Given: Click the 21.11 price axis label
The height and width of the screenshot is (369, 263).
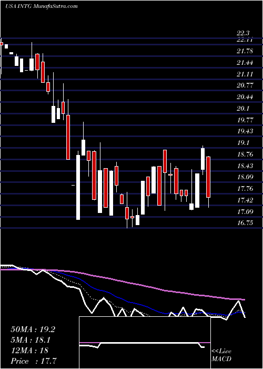Looking at the screenshot, I should coord(245,74).
